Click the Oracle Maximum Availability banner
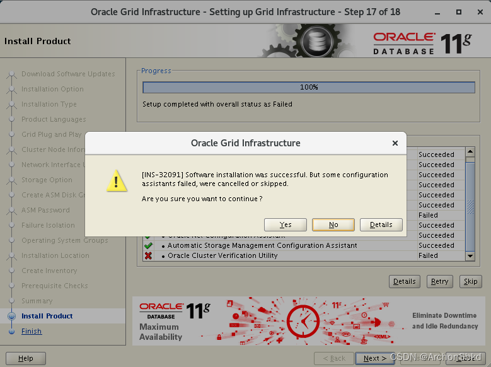Viewport: 491px width, 367px height. click(x=309, y=321)
